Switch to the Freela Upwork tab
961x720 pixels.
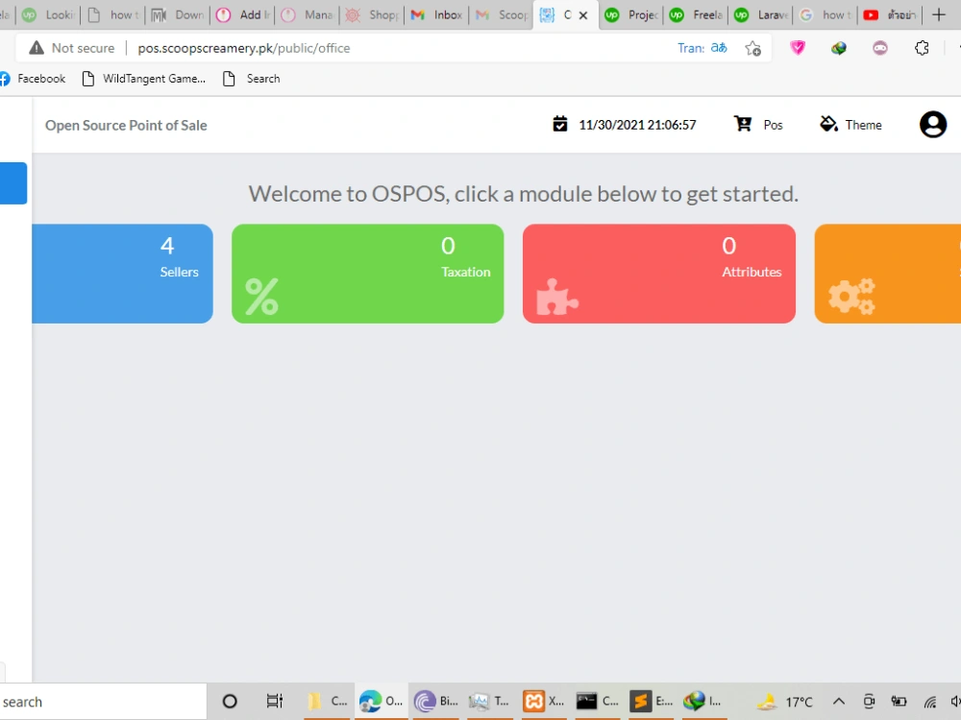click(696, 14)
